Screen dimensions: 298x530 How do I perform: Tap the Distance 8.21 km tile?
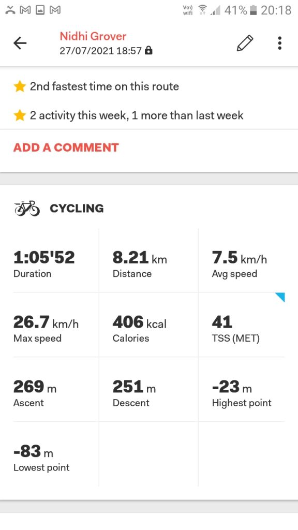tap(148, 260)
